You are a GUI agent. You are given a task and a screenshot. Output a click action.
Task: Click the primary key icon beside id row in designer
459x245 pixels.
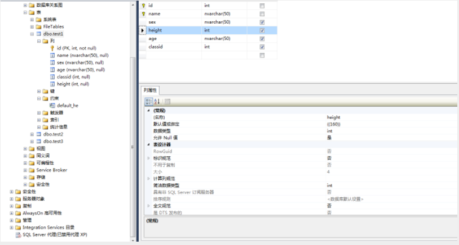coord(143,6)
